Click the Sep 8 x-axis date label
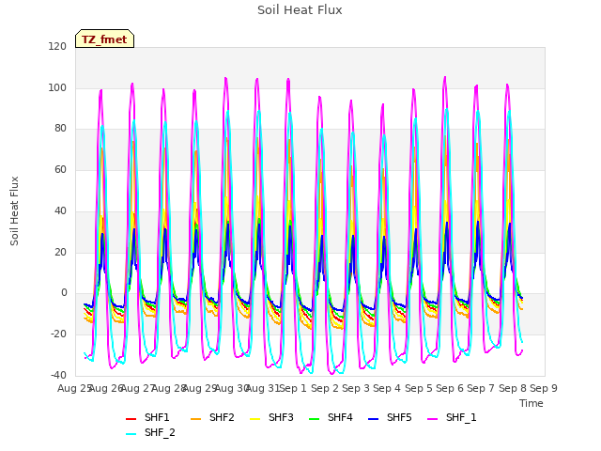The image size is (601, 451). tap(512, 388)
